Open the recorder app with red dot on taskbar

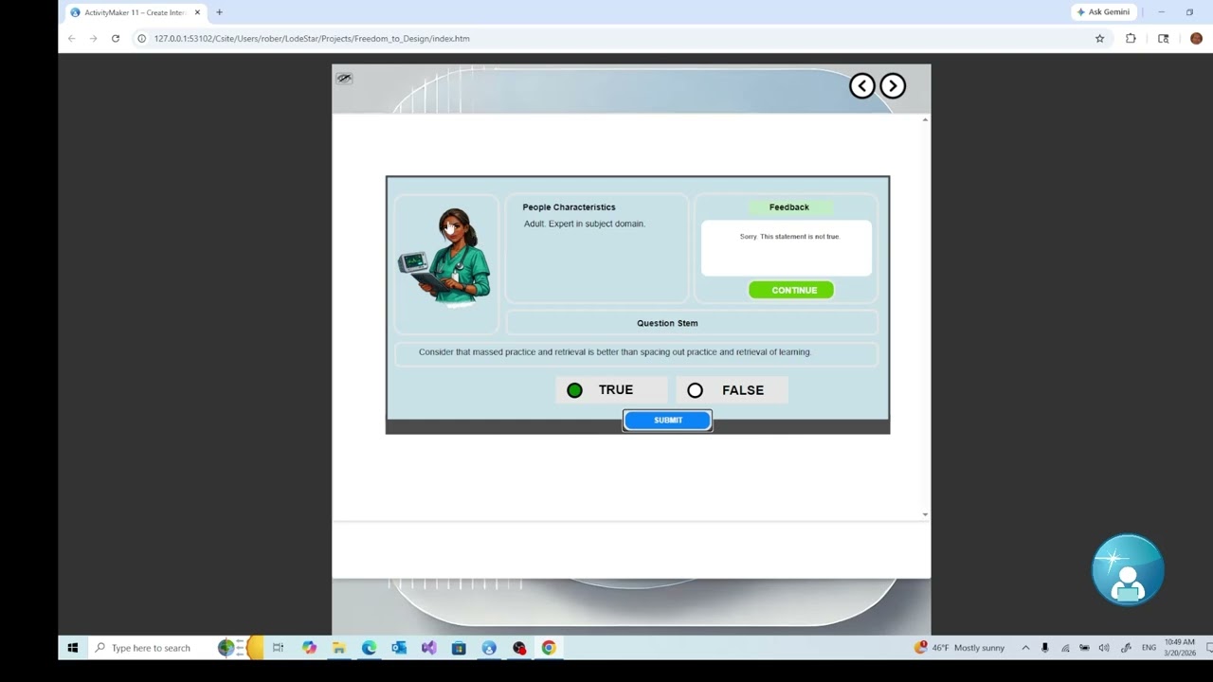click(x=519, y=648)
